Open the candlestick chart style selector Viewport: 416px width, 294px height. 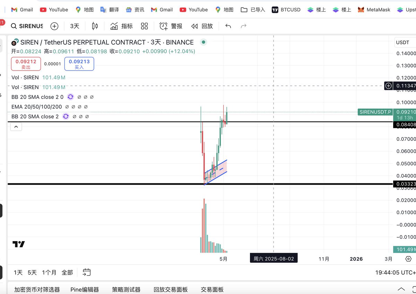pyautogui.click(x=95, y=26)
